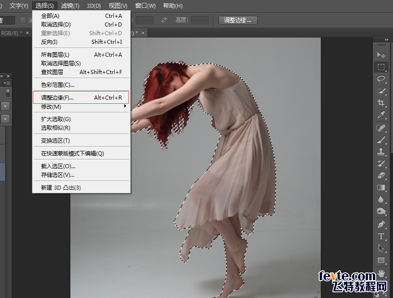Screen dimensions: 393x298
Task: Open the left panel flyout menu
Action: pyautogui.click(x=7, y=83)
